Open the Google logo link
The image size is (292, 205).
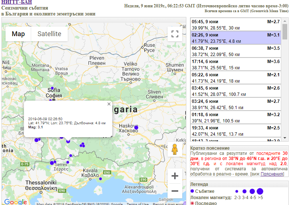point(15,202)
